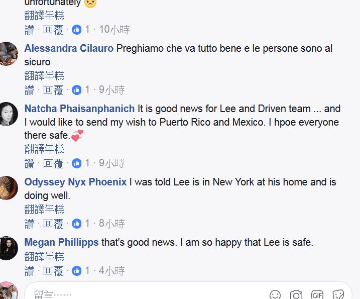Viewport: 360px width, 299px height.
Task: Click the 9小時 timestamp on Alessandra's comment
Action: [x=111, y=90]
